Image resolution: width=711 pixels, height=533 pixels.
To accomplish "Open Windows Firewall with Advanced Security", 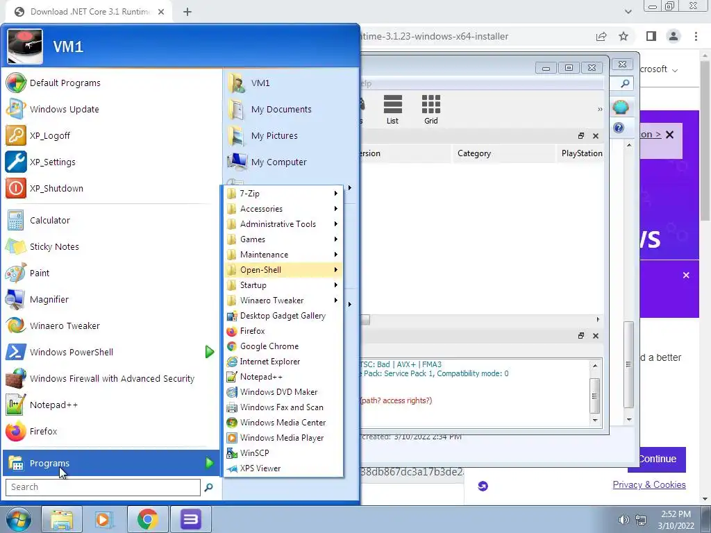I will coord(111,378).
